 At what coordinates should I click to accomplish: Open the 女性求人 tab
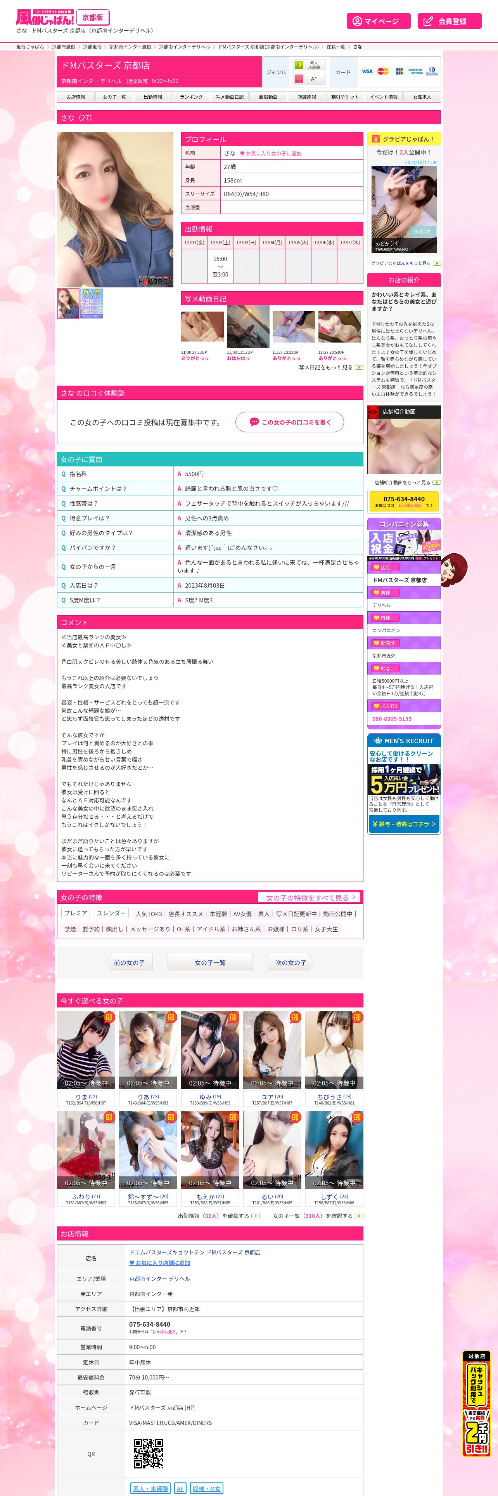coord(422,97)
